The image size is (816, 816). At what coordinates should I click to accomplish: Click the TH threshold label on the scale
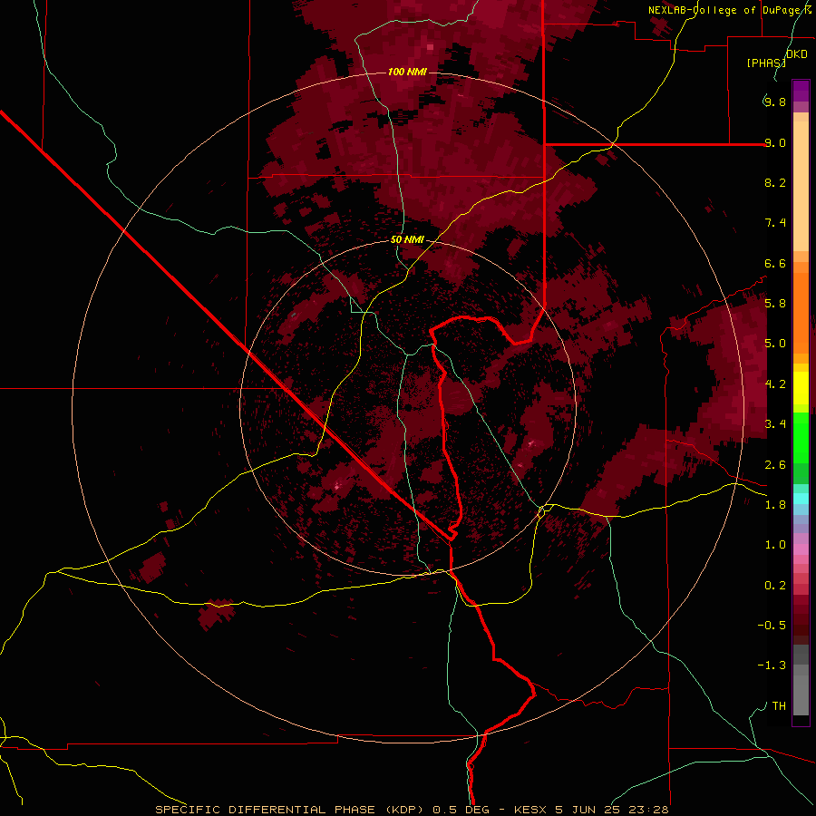coord(779,706)
